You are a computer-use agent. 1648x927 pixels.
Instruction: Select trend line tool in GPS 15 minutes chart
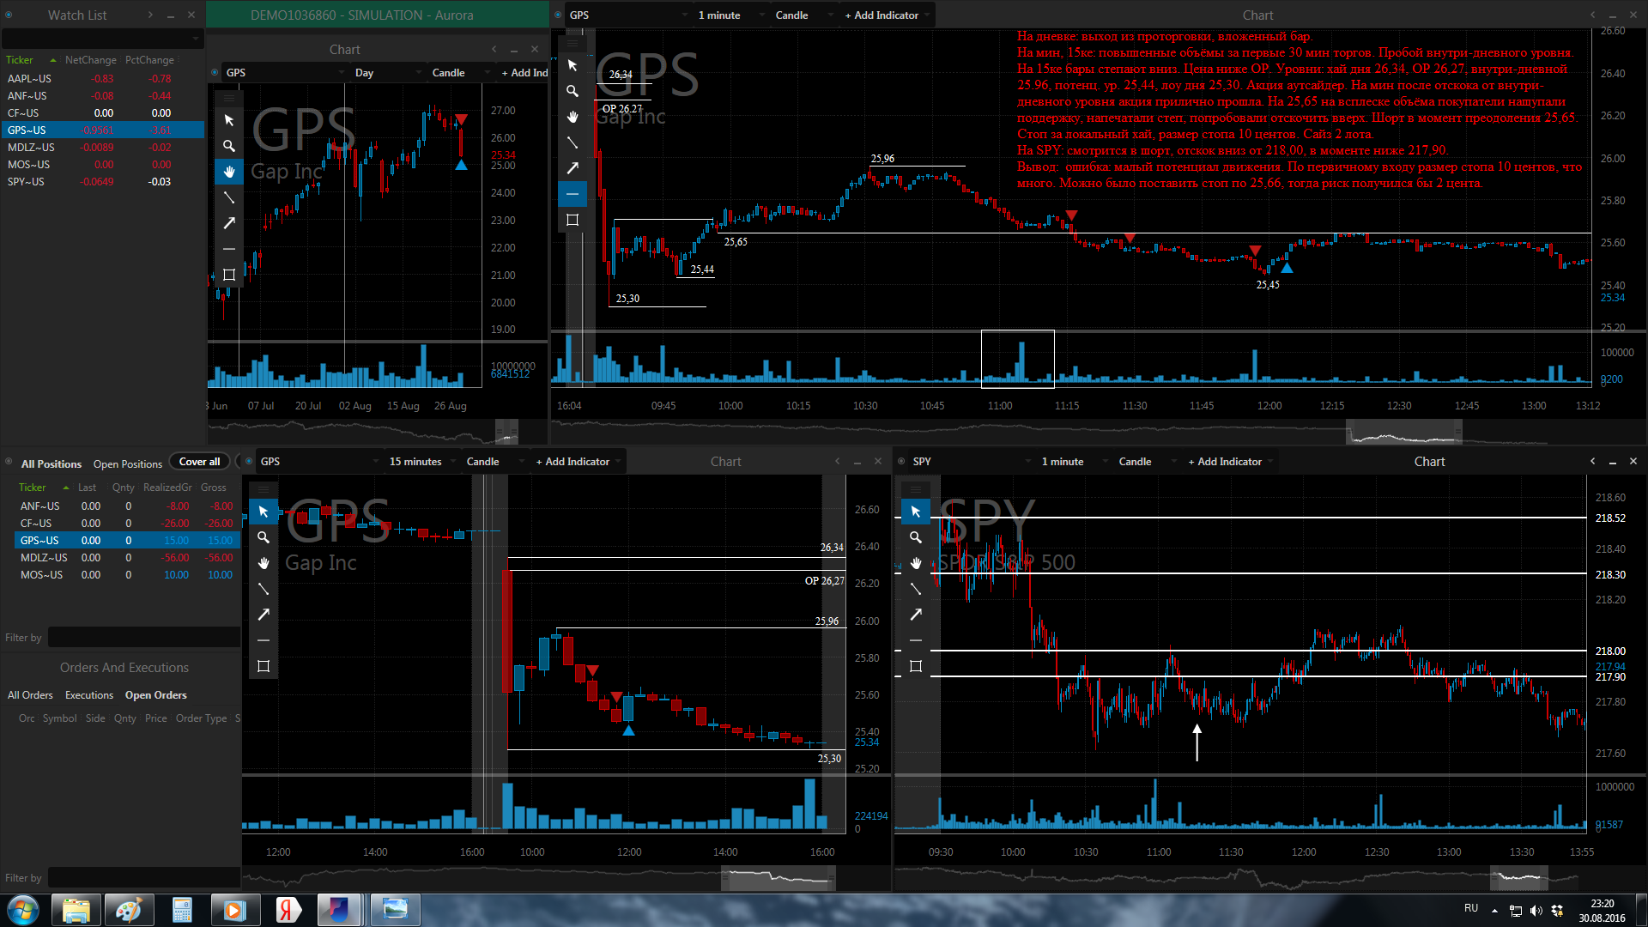pos(264,589)
